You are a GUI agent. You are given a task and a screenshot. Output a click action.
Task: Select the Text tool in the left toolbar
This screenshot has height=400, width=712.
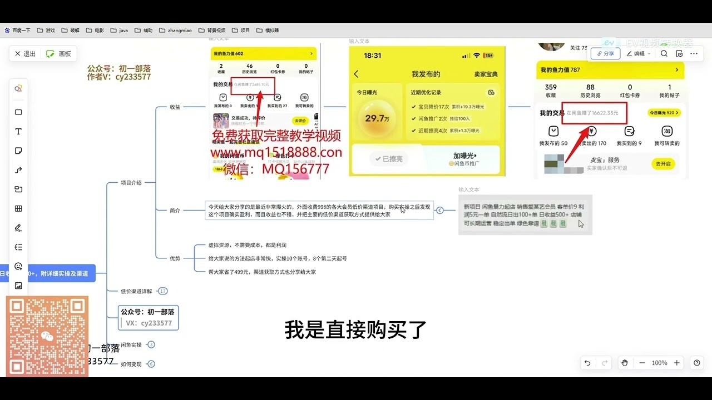click(x=18, y=131)
